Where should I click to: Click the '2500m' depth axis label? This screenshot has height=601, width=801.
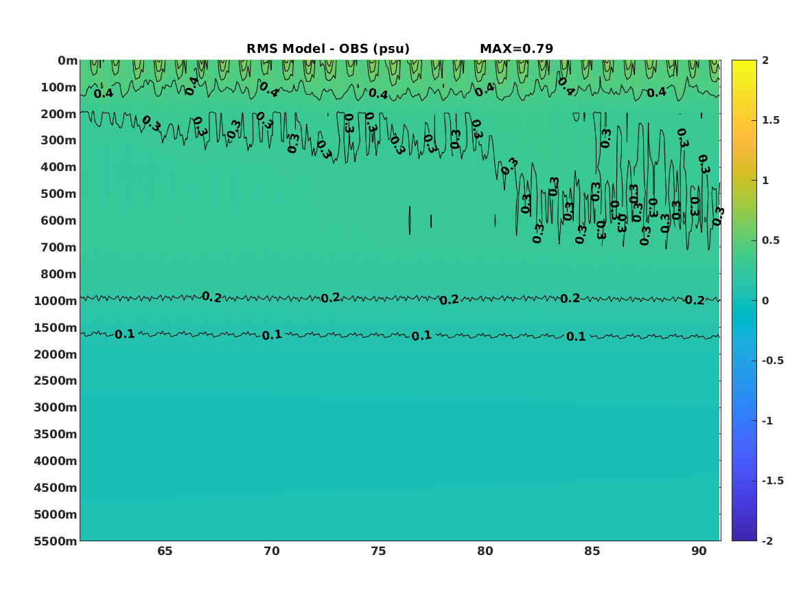56,381
